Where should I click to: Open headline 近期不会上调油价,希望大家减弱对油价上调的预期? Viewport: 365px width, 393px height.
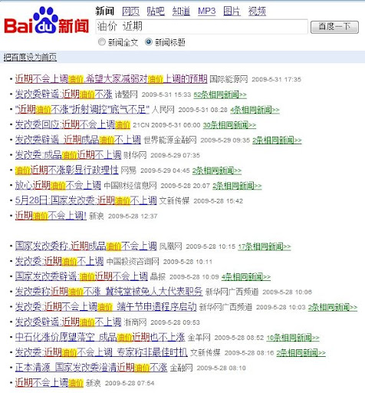(111, 79)
